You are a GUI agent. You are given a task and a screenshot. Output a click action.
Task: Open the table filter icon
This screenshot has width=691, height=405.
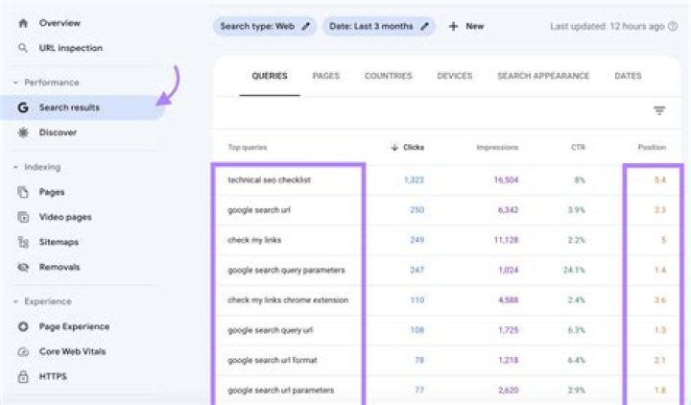click(x=659, y=111)
